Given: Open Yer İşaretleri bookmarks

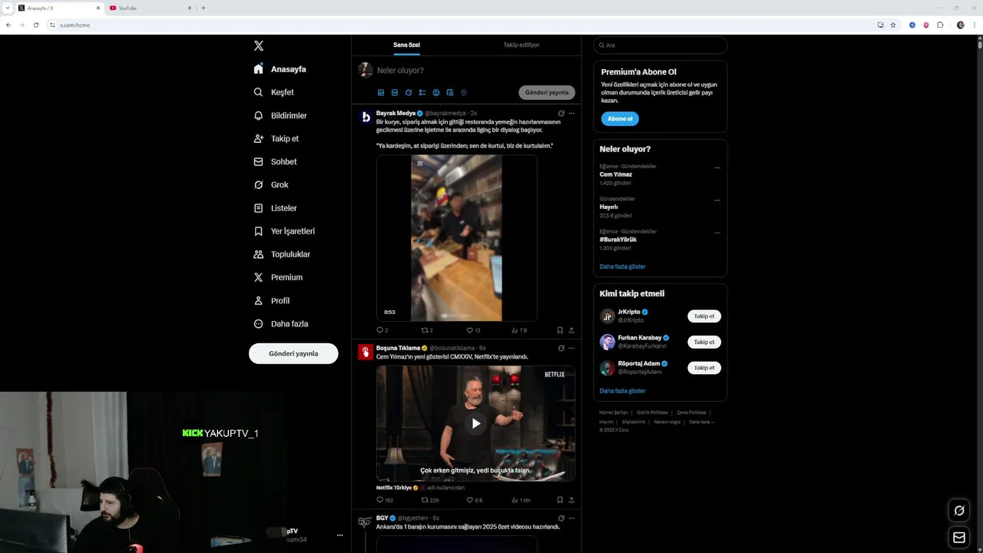Looking at the screenshot, I should pos(284,231).
